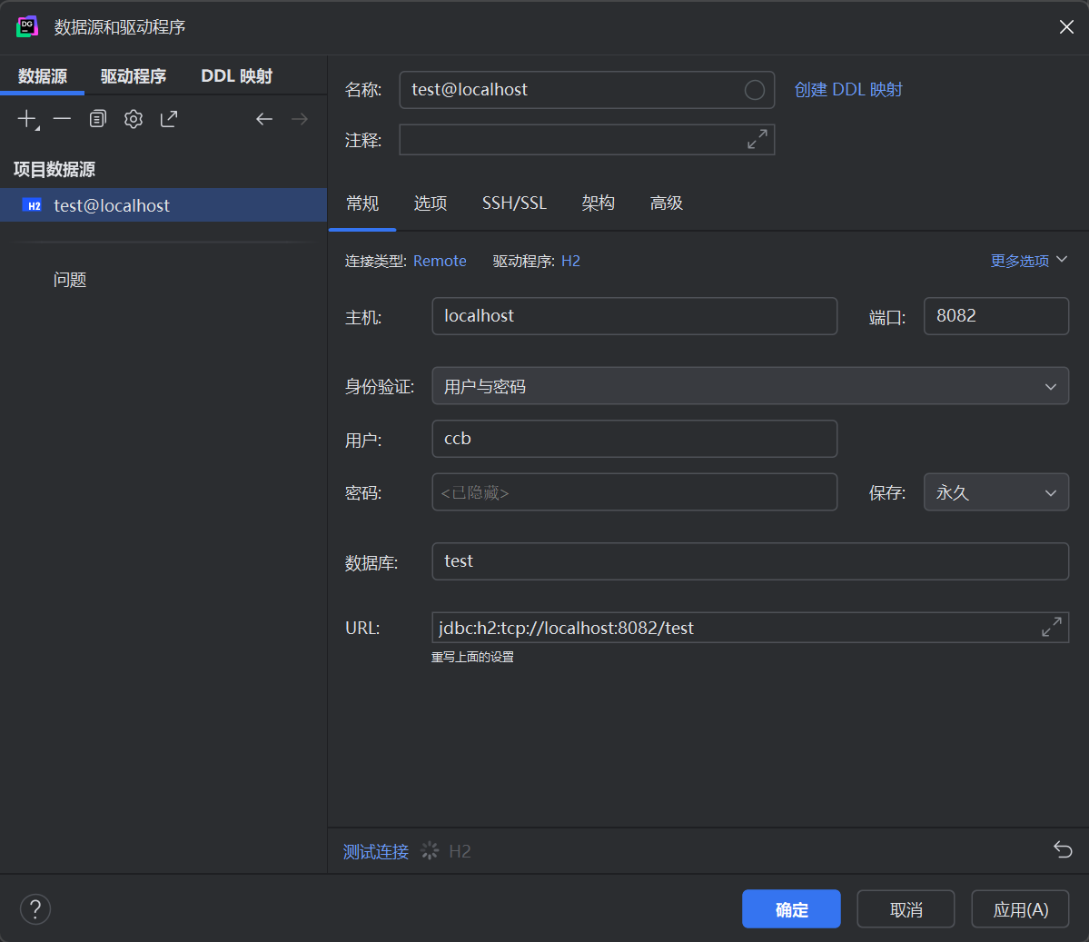Duplicate the data source with copy icon
This screenshot has height=942, width=1089.
point(98,120)
